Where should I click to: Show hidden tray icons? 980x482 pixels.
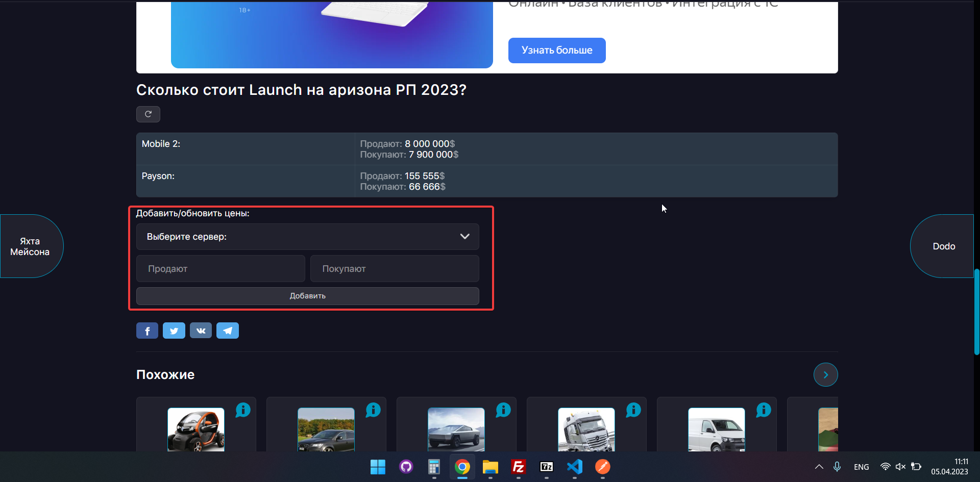pyautogui.click(x=819, y=467)
